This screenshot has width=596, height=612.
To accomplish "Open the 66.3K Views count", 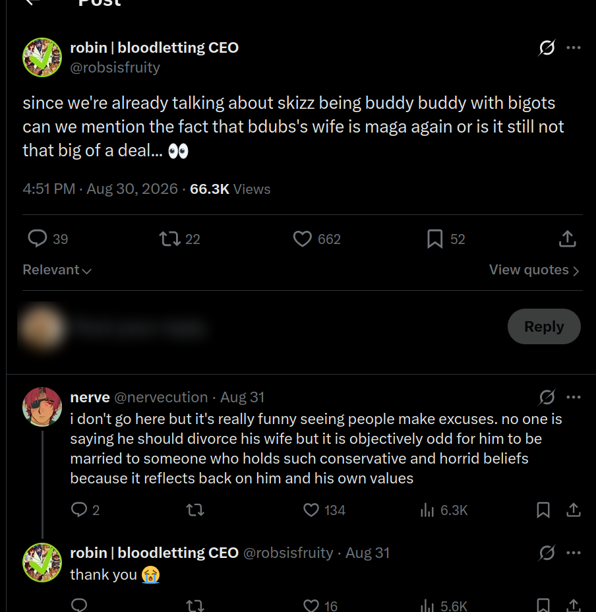I will click(x=230, y=189).
